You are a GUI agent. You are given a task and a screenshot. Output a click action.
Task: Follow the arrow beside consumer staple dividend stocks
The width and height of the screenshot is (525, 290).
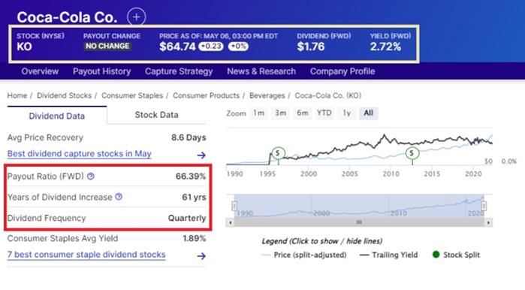(x=201, y=256)
